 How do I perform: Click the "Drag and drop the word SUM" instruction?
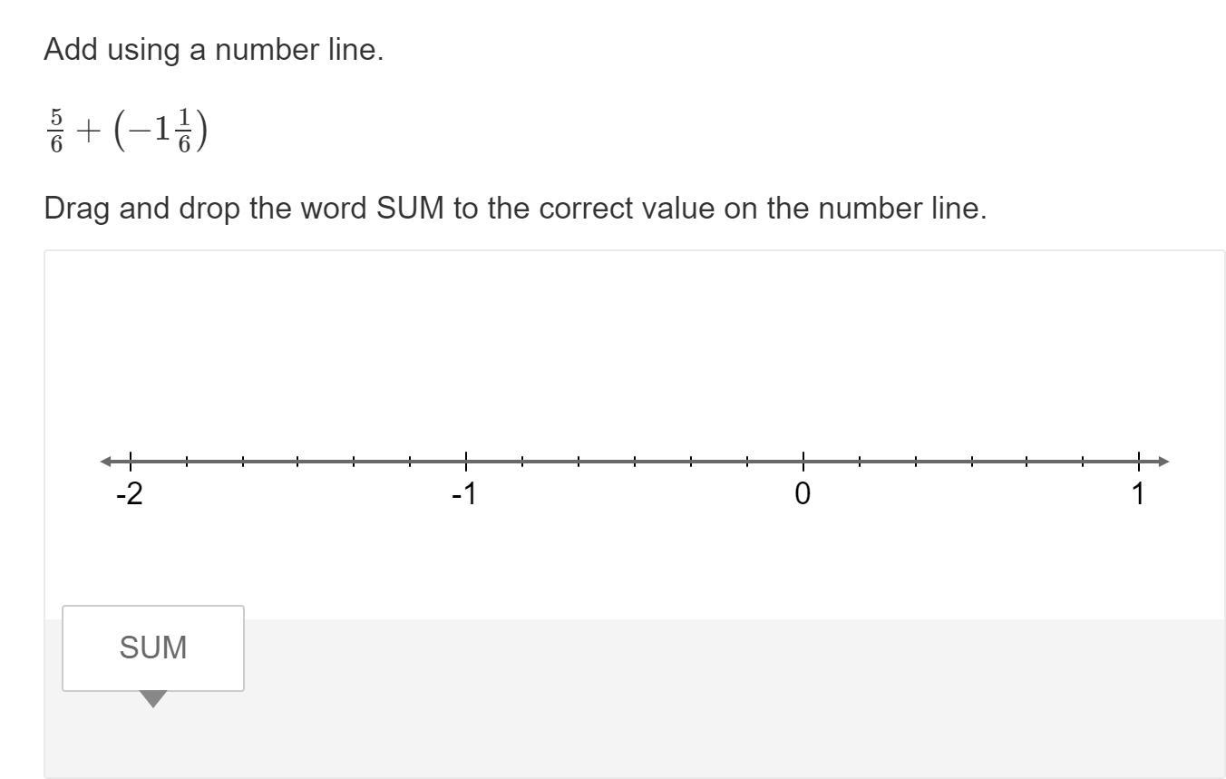(514, 209)
